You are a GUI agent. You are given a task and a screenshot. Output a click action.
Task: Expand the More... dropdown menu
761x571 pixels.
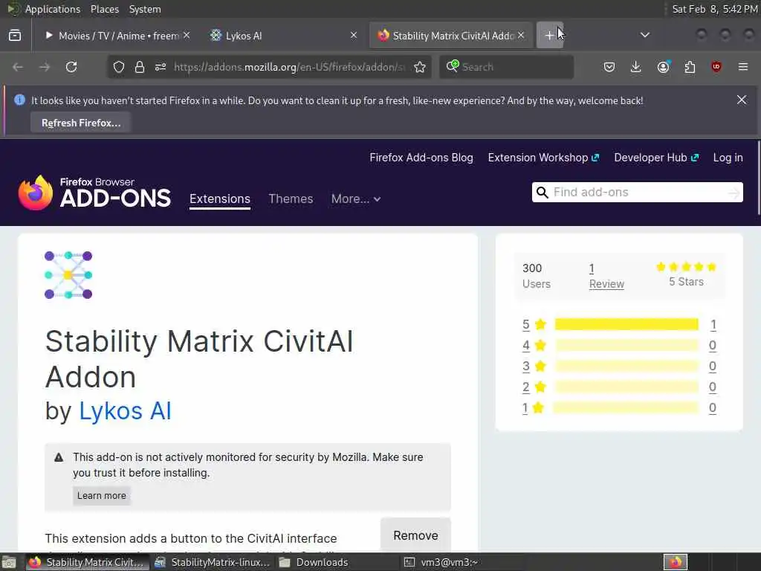(x=356, y=199)
